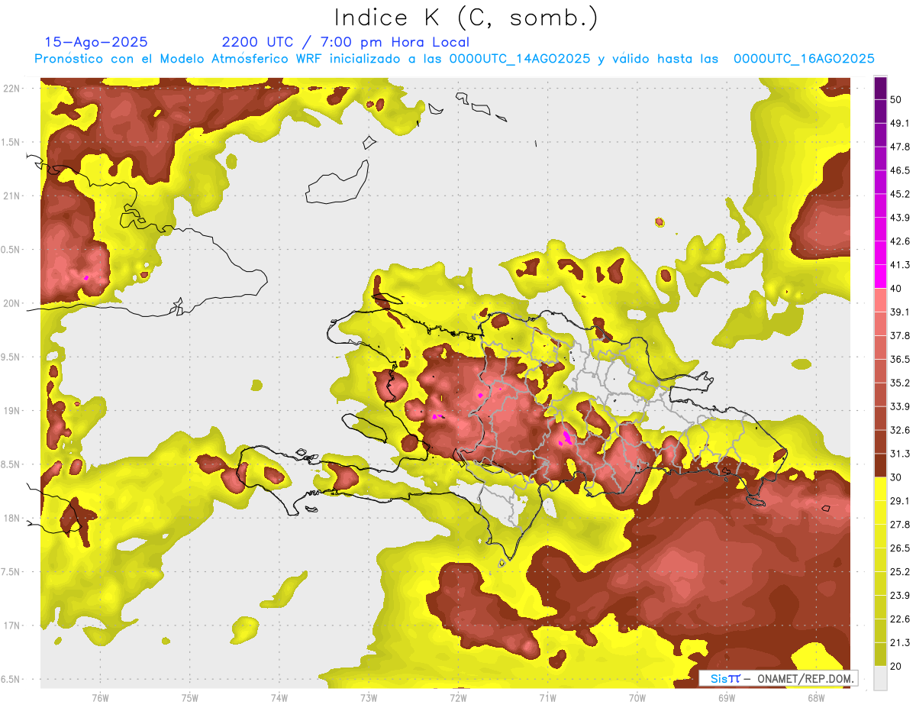Click the longitude label "69W"

coord(727,697)
